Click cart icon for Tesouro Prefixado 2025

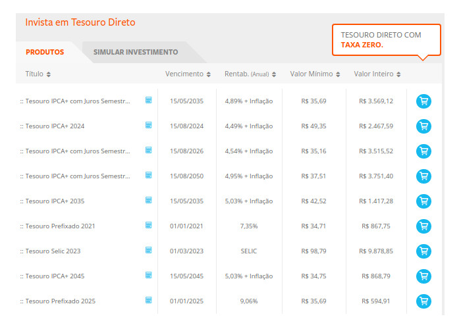(423, 301)
